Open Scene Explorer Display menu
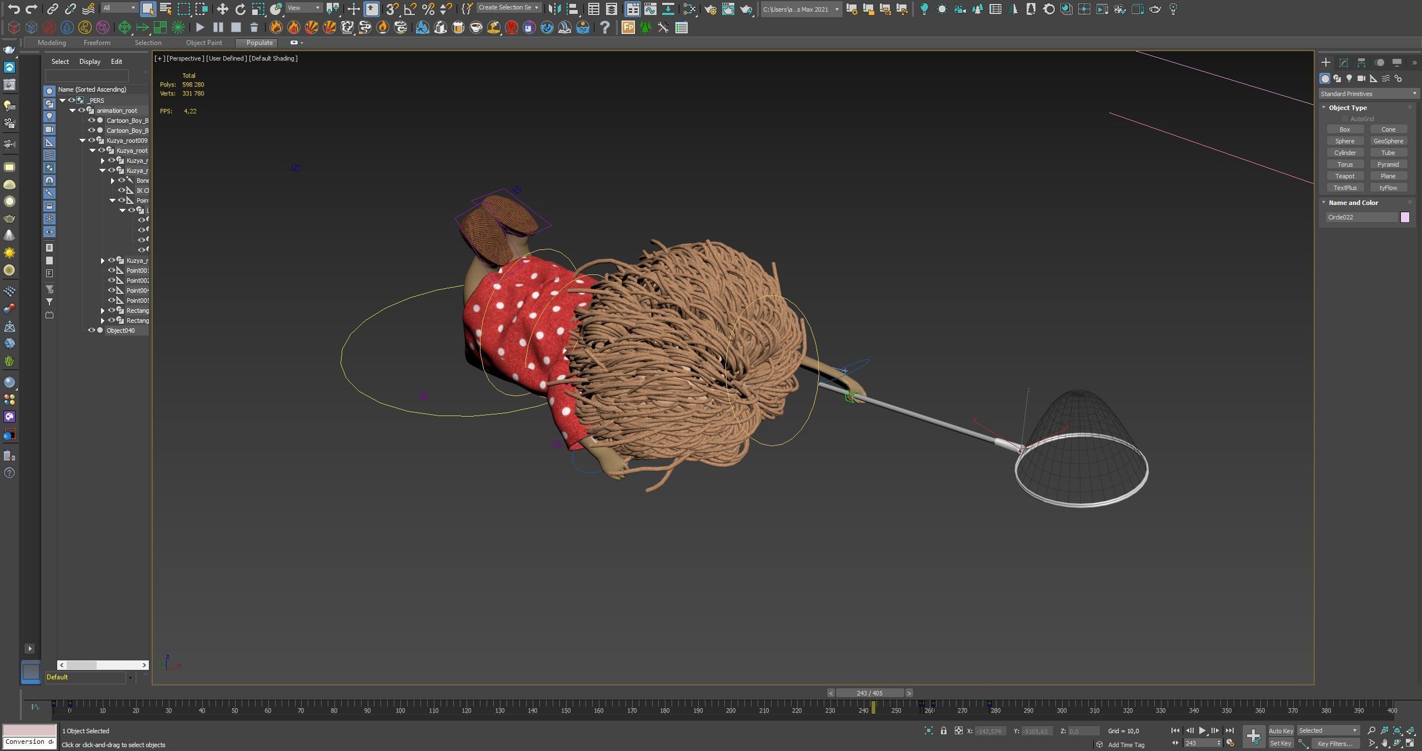The image size is (1422, 751). [x=89, y=62]
